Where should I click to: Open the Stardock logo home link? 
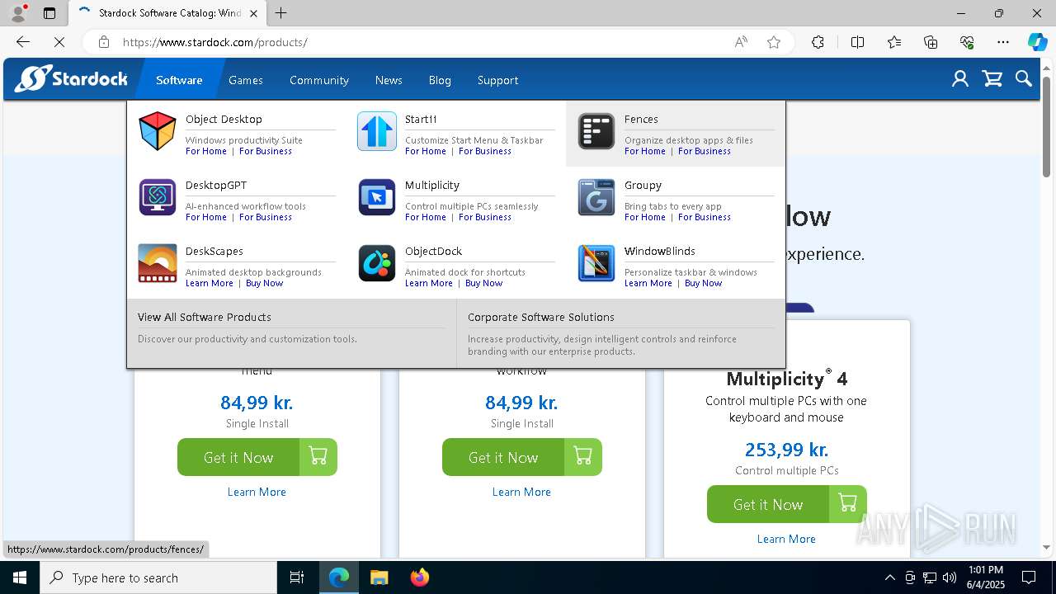point(72,79)
